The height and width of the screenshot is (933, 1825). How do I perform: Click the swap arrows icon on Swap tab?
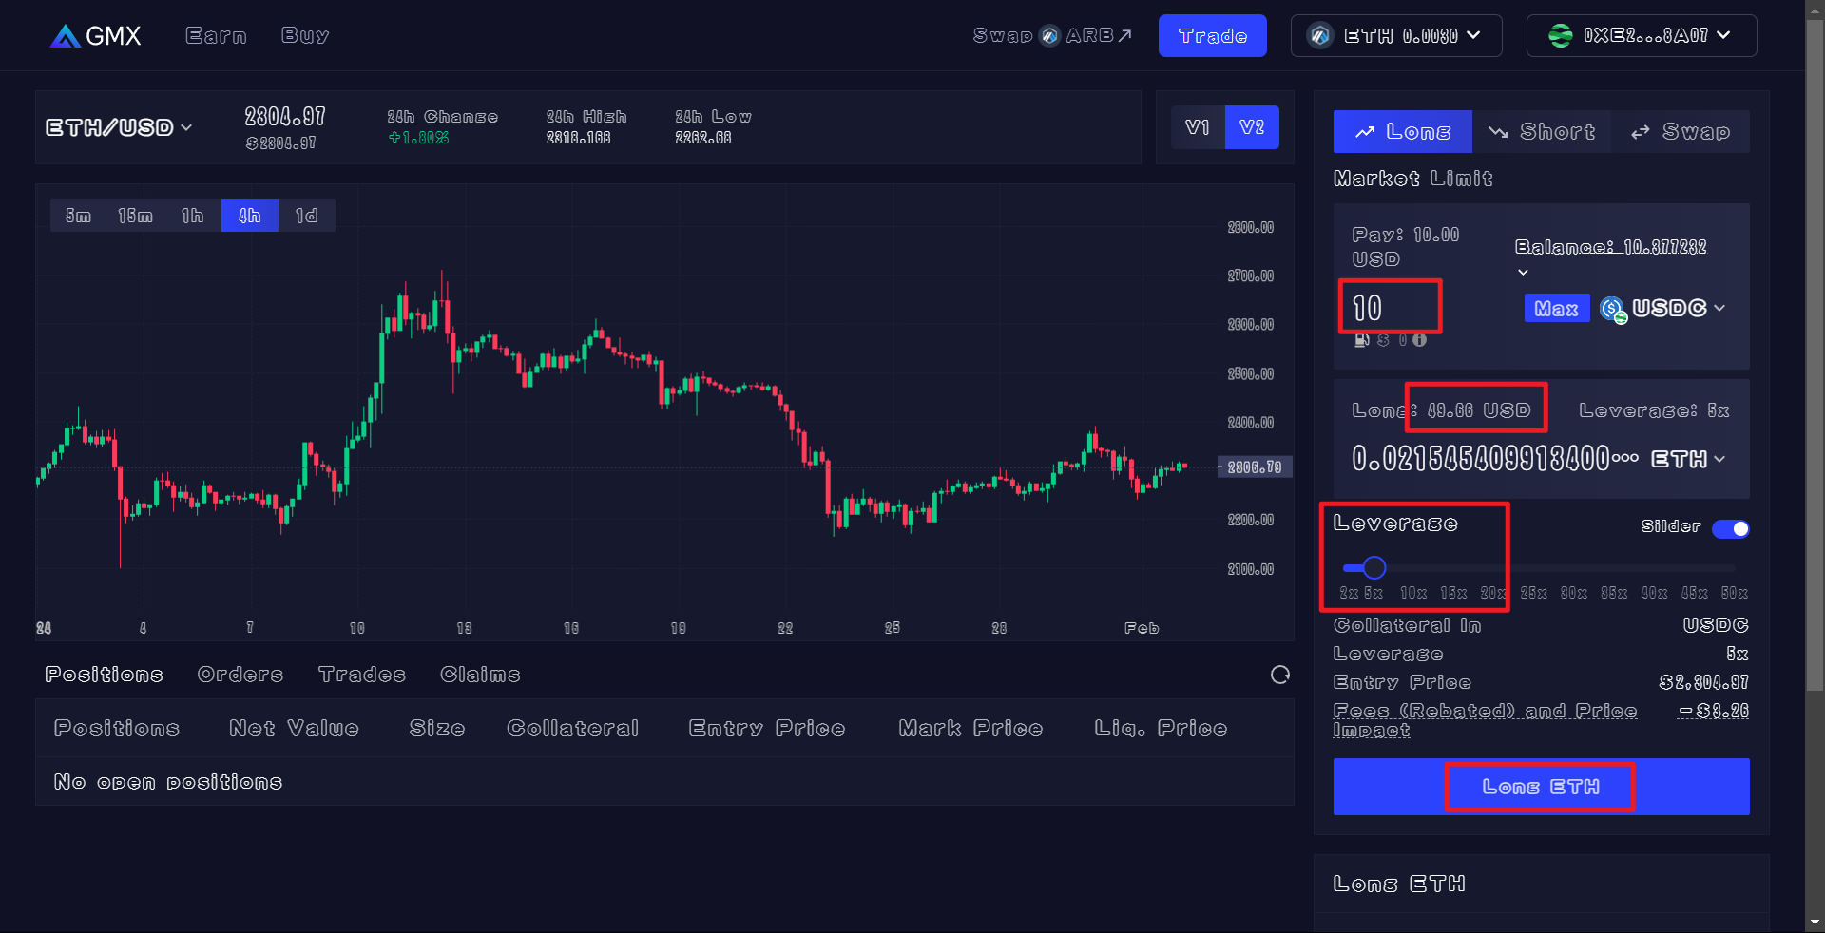pos(1641,132)
